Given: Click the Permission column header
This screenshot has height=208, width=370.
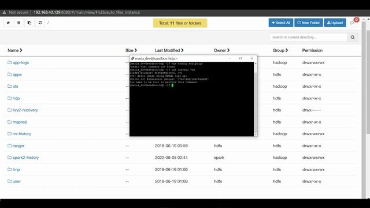Looking at the screenshot, I should pos(312,50).
